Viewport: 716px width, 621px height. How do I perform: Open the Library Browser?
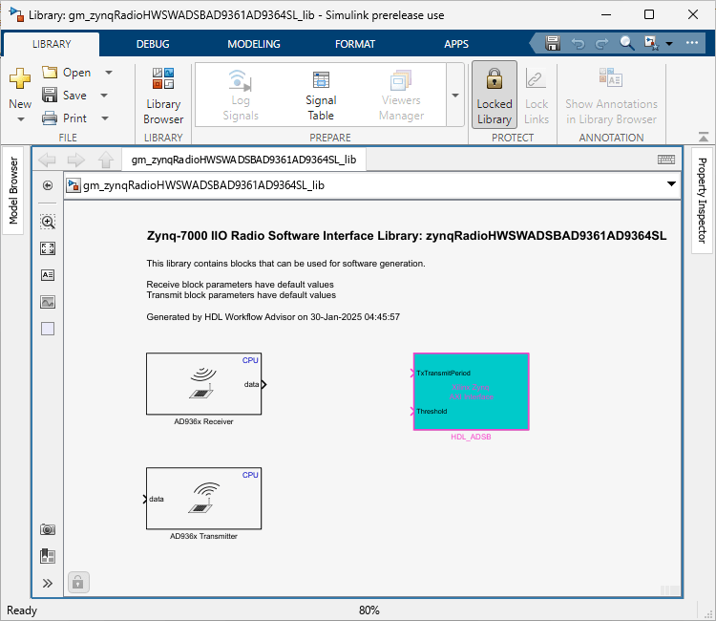(163, 96)
